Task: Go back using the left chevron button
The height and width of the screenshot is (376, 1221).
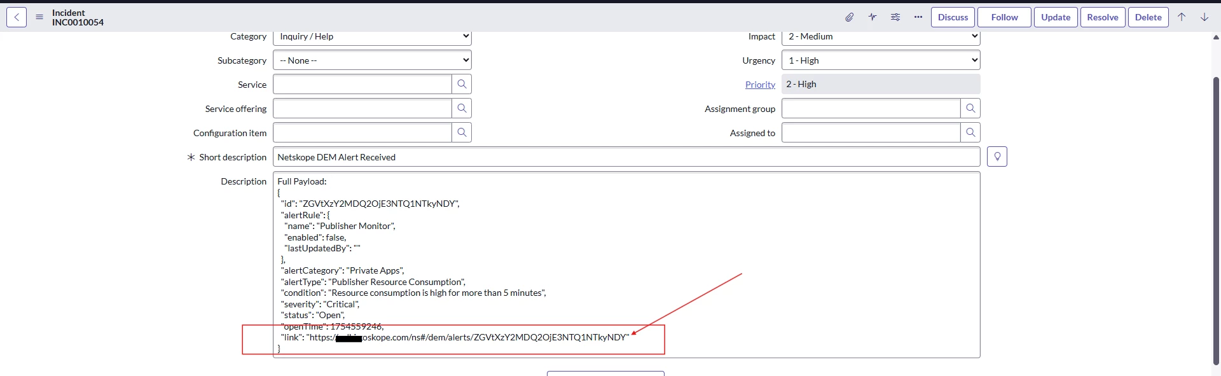Action: [17, 17]
